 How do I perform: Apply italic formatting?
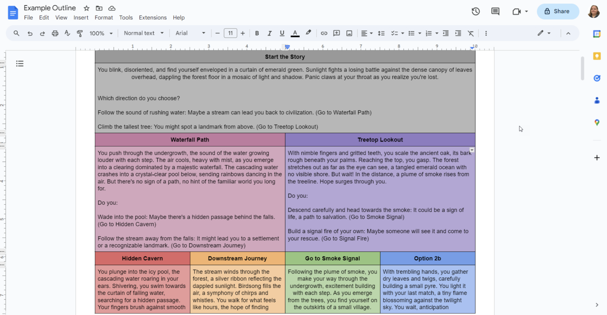coord(269,33)
